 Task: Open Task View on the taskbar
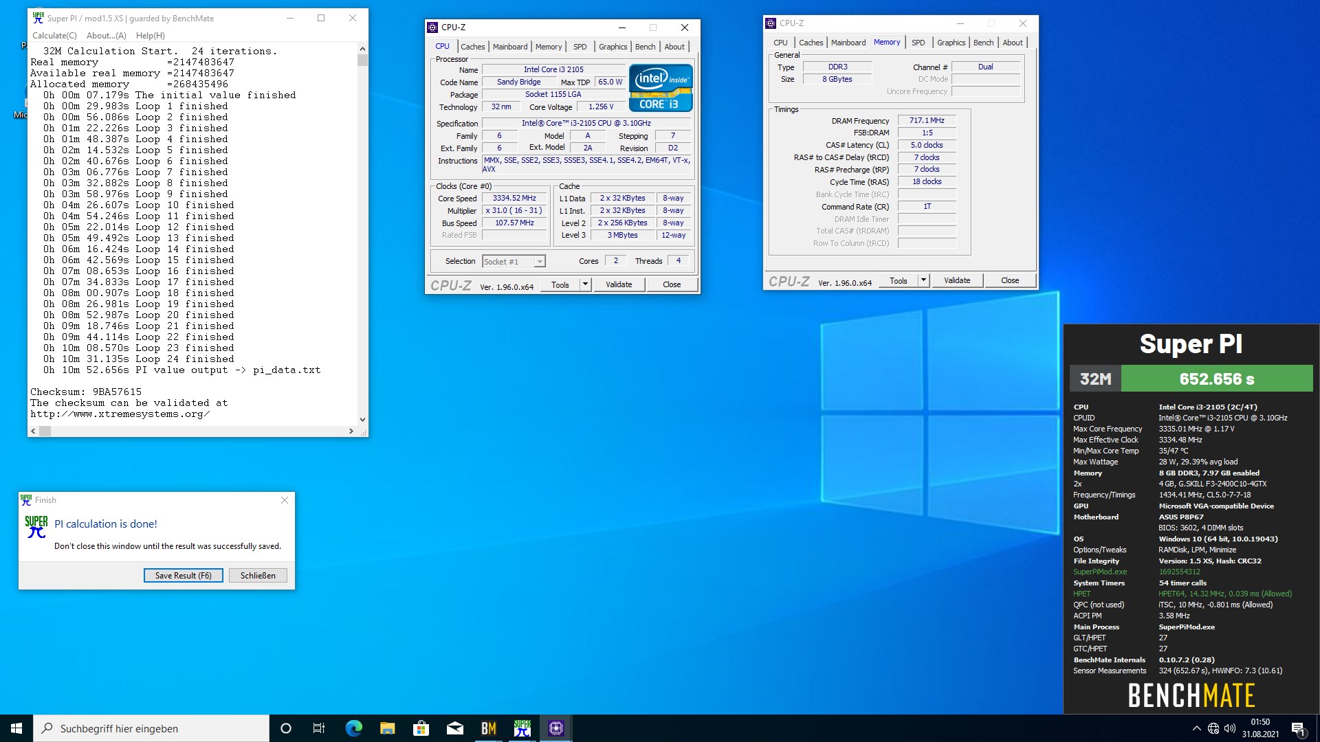click(319, 728)
